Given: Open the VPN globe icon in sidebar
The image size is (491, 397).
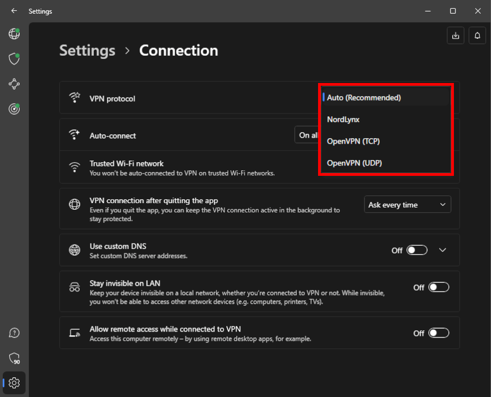Looking at the screenshot, I should [14, 33].
